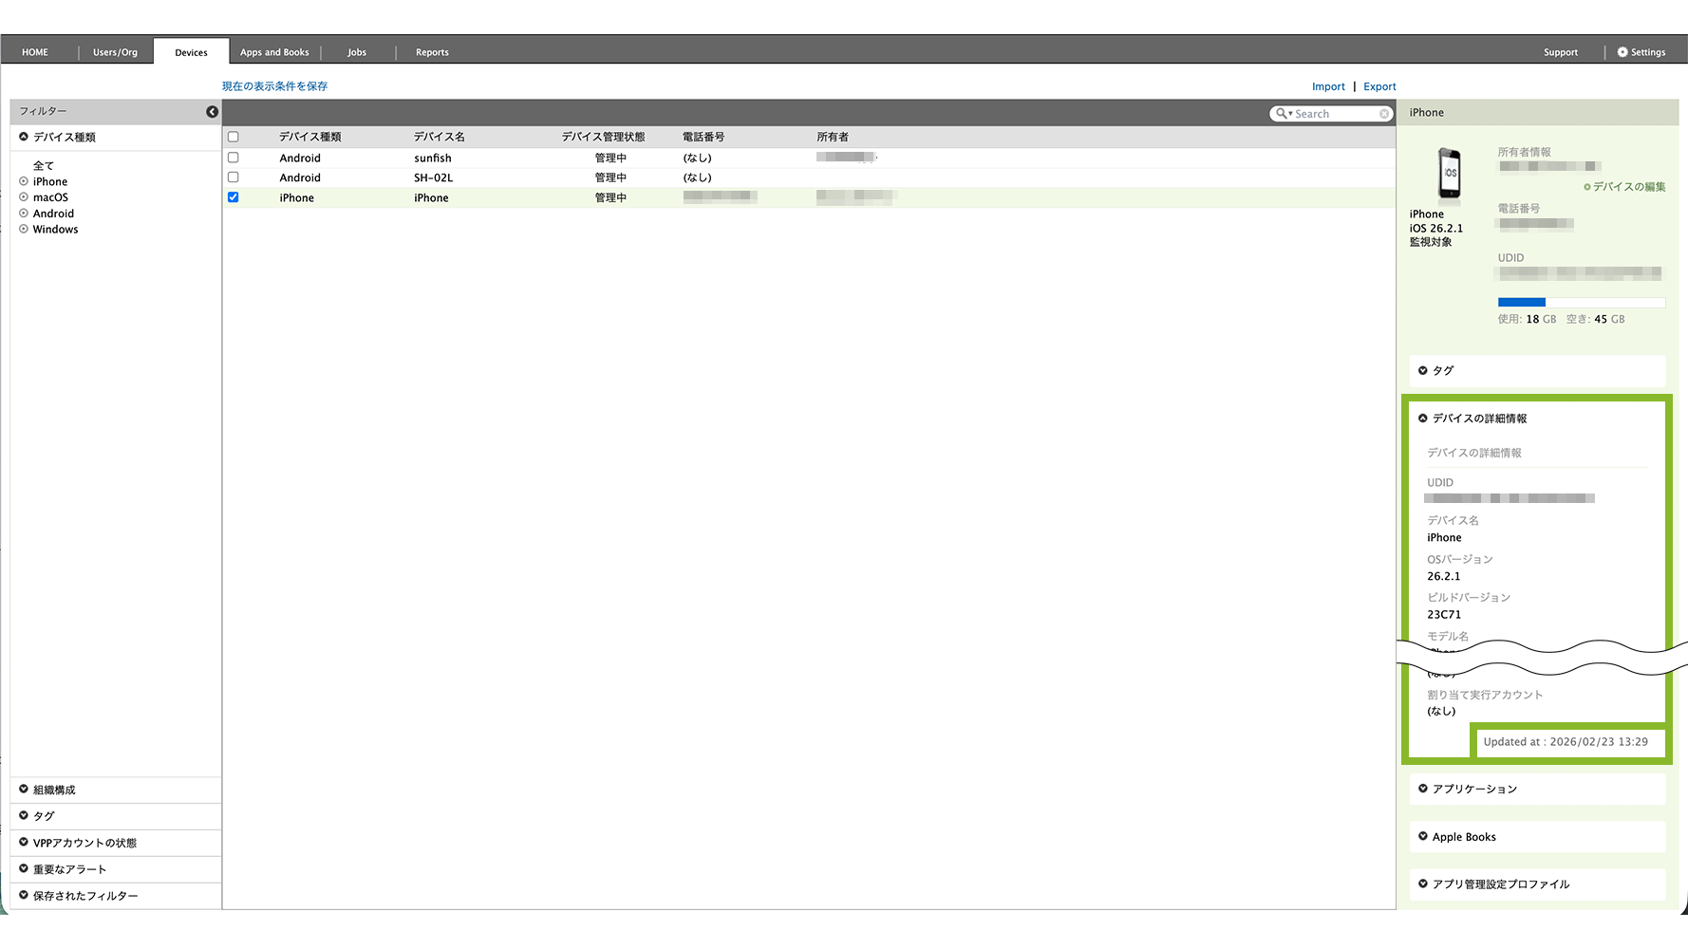Switch to the Reports tab

point(432,52)
